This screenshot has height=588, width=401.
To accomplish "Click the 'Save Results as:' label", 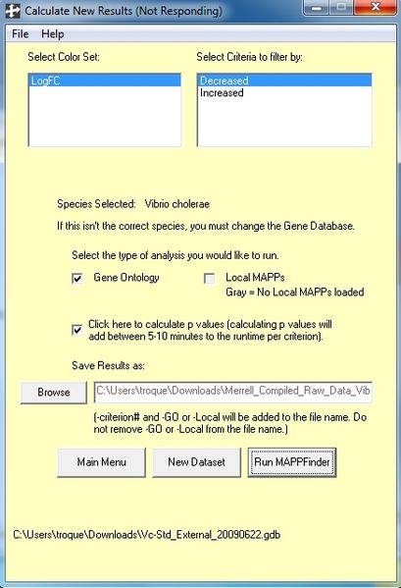I will tap(108, 365).
